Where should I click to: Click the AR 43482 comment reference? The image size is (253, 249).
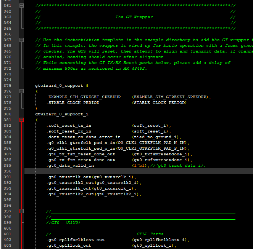(134, 69)
